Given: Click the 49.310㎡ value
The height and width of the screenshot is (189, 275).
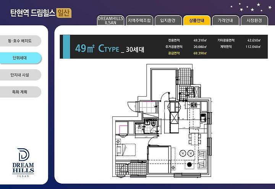Looking at the screenshot, I should [200, 40].
